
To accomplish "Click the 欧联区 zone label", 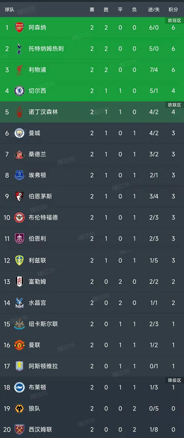I will coord(175,105).
